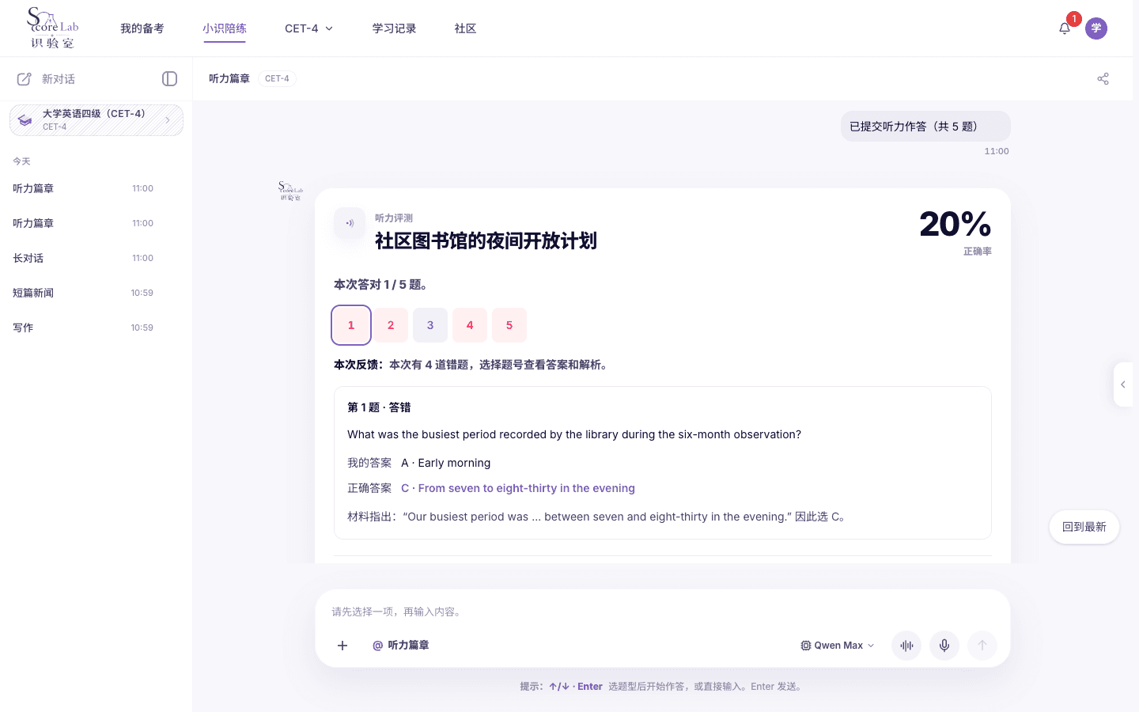
Task: Open the 学习记录 tab
Action: click(x=395, y=28)
